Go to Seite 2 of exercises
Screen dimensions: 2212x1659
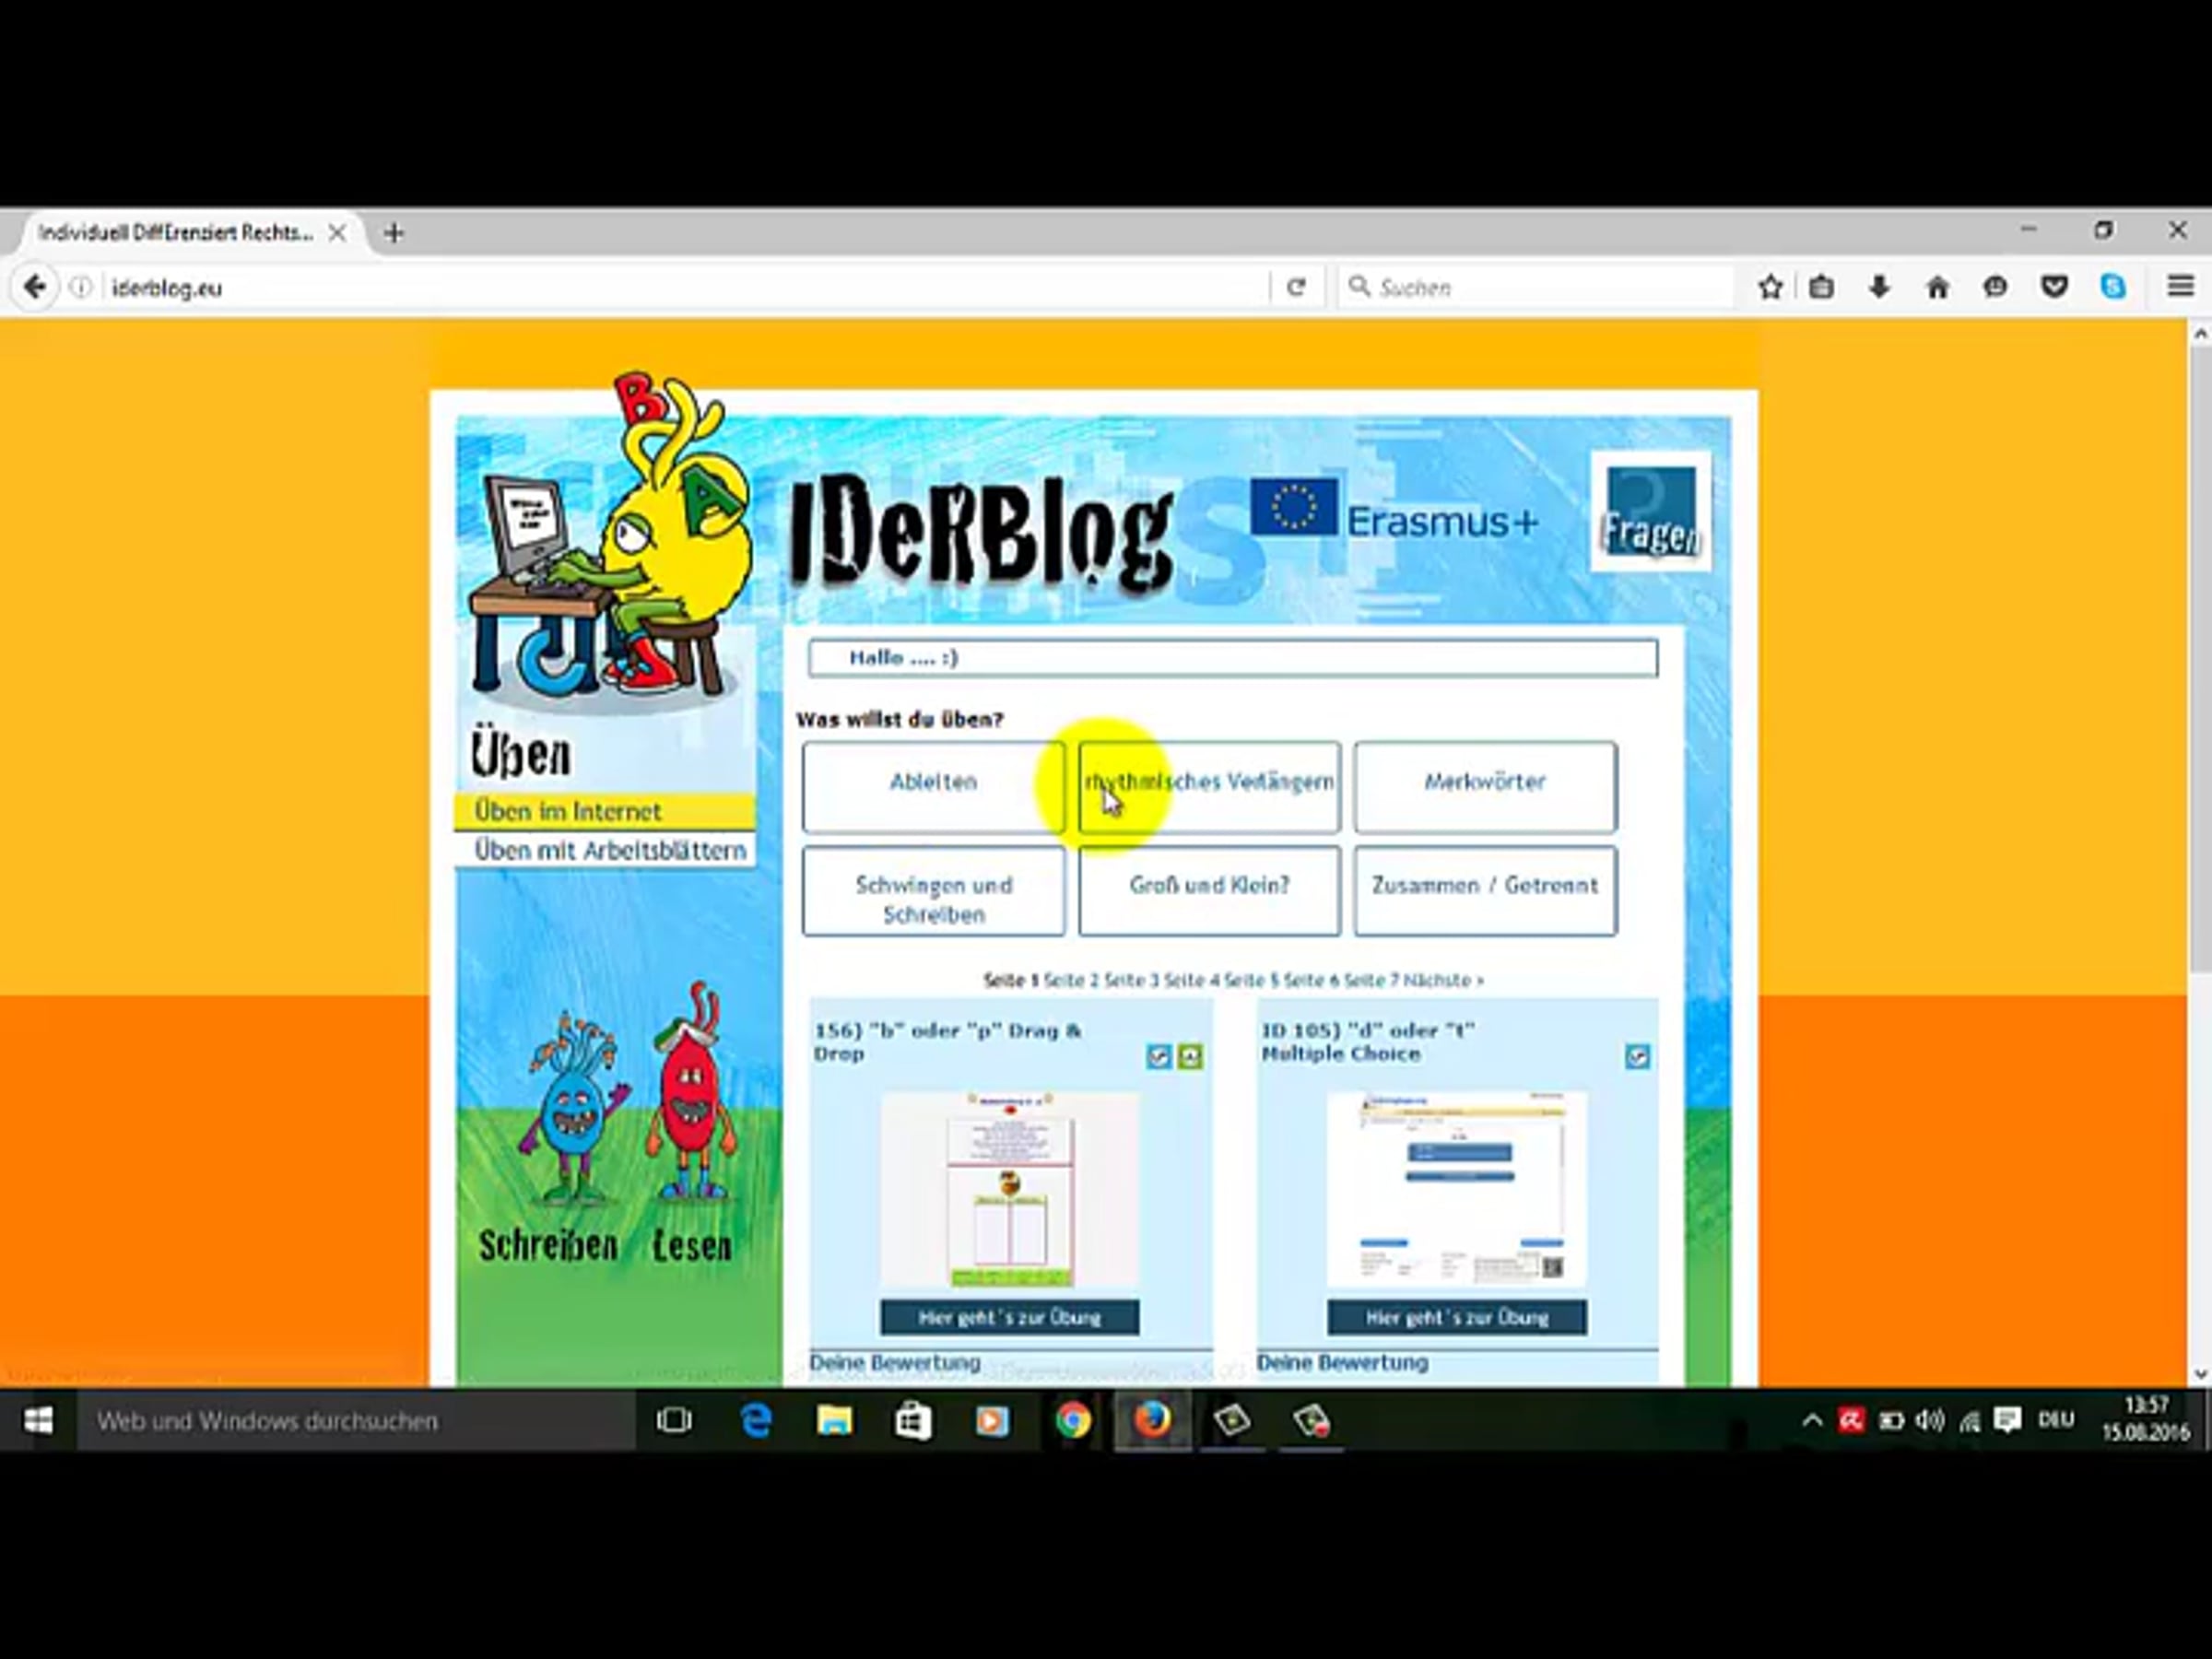1070,980
